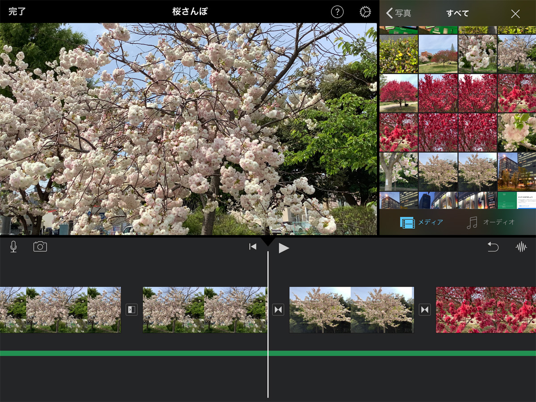Screen dimensions: 536x402
Task: Play the project preview
Action: click(x=284, y=248)
